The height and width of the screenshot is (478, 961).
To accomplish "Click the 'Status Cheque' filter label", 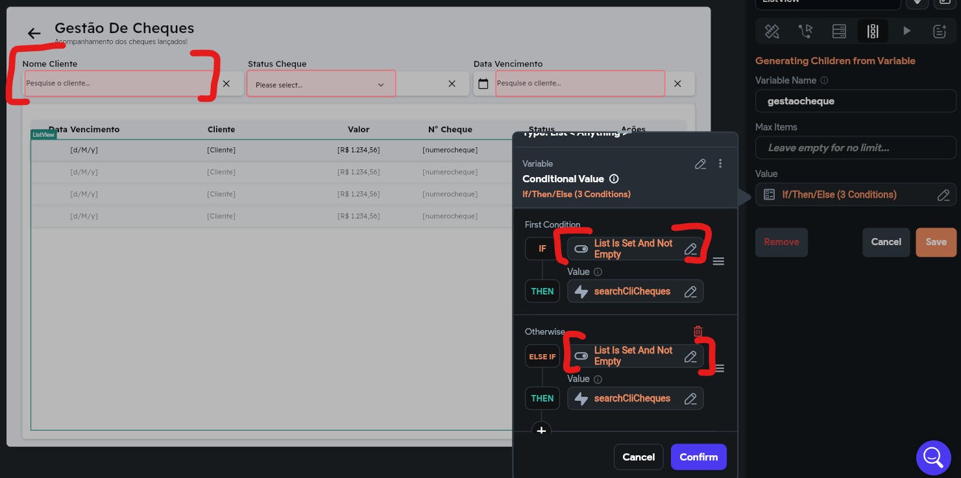I will click(277, 64).
